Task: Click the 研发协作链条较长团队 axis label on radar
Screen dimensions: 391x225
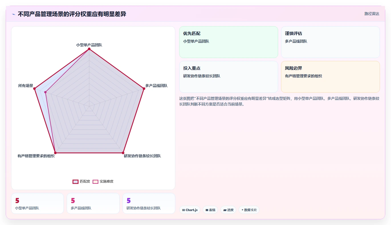Action: click(x=142, y=156)
